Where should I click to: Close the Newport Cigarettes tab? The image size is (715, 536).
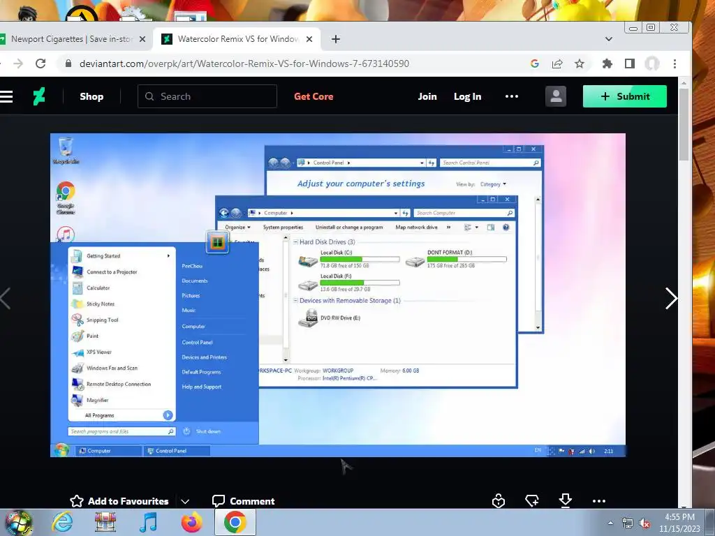[142, 39]
